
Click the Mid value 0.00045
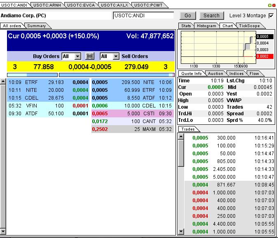[263, 87]
